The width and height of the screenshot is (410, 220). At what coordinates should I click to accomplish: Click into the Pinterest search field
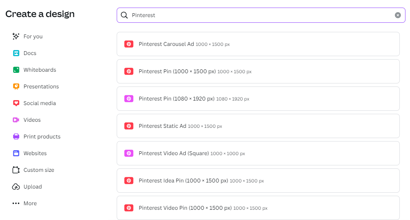261,15
